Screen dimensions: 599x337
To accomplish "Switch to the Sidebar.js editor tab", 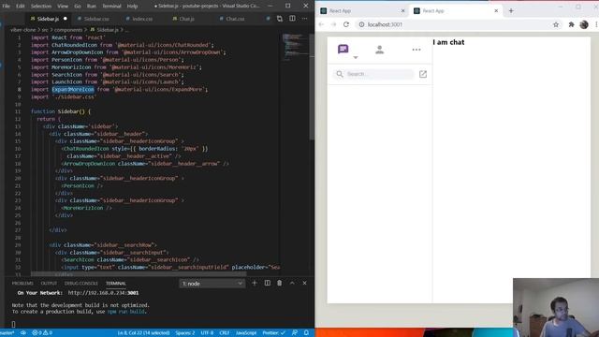I will pyautogui.click(x=48, y=19).
